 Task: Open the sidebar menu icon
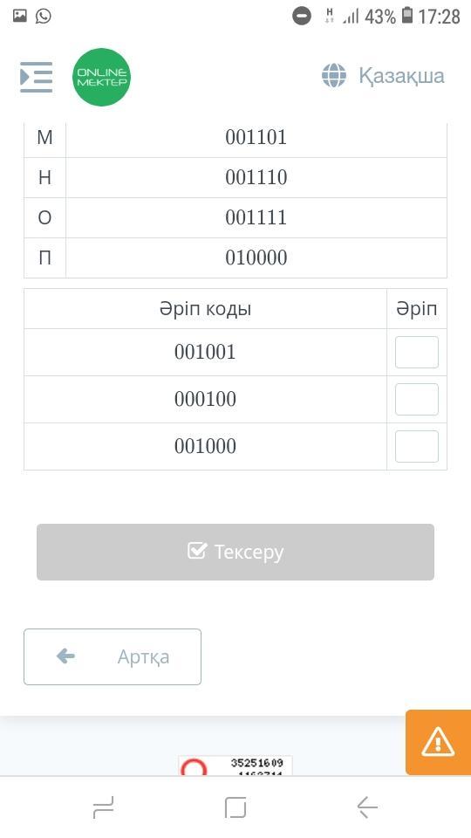[37, 77]
